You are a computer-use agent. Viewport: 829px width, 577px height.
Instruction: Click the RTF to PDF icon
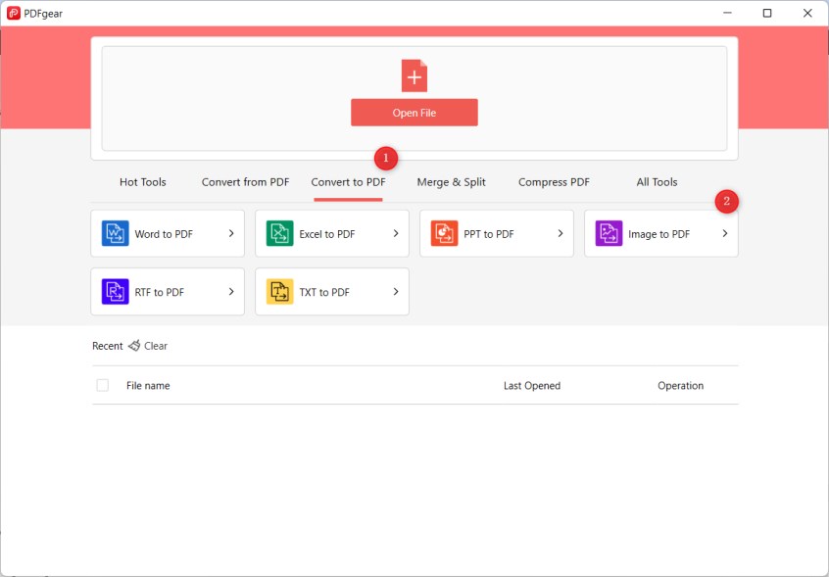click(115, 292)
